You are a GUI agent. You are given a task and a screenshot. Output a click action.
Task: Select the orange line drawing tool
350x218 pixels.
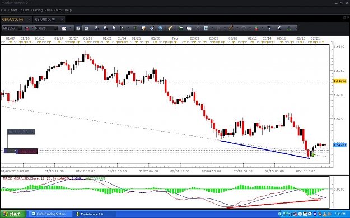click(x=231, y=28)
